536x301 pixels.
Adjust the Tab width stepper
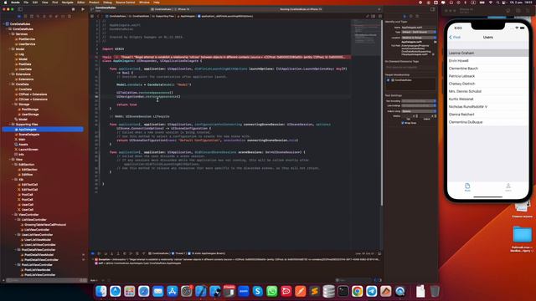coord(416,116)
